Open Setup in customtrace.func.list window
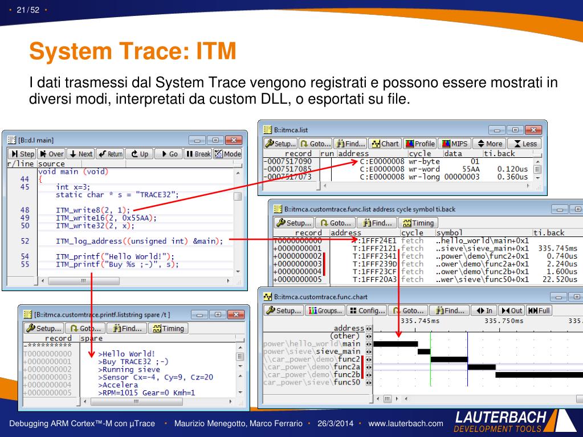The width and height of the screenshot is (583, 437). 294,223
